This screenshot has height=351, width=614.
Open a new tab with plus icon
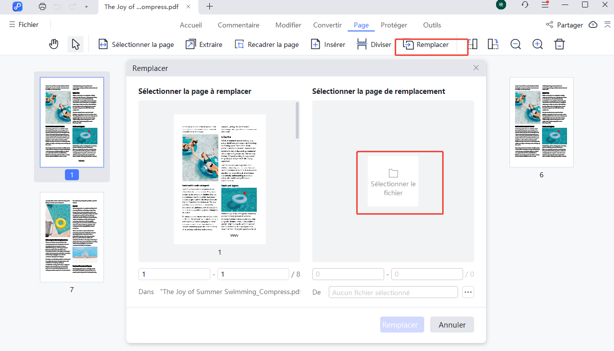[209, 6]
